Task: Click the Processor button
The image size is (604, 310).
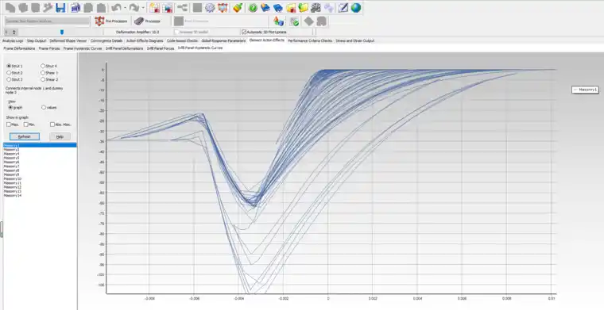Action: click(148, 21)
